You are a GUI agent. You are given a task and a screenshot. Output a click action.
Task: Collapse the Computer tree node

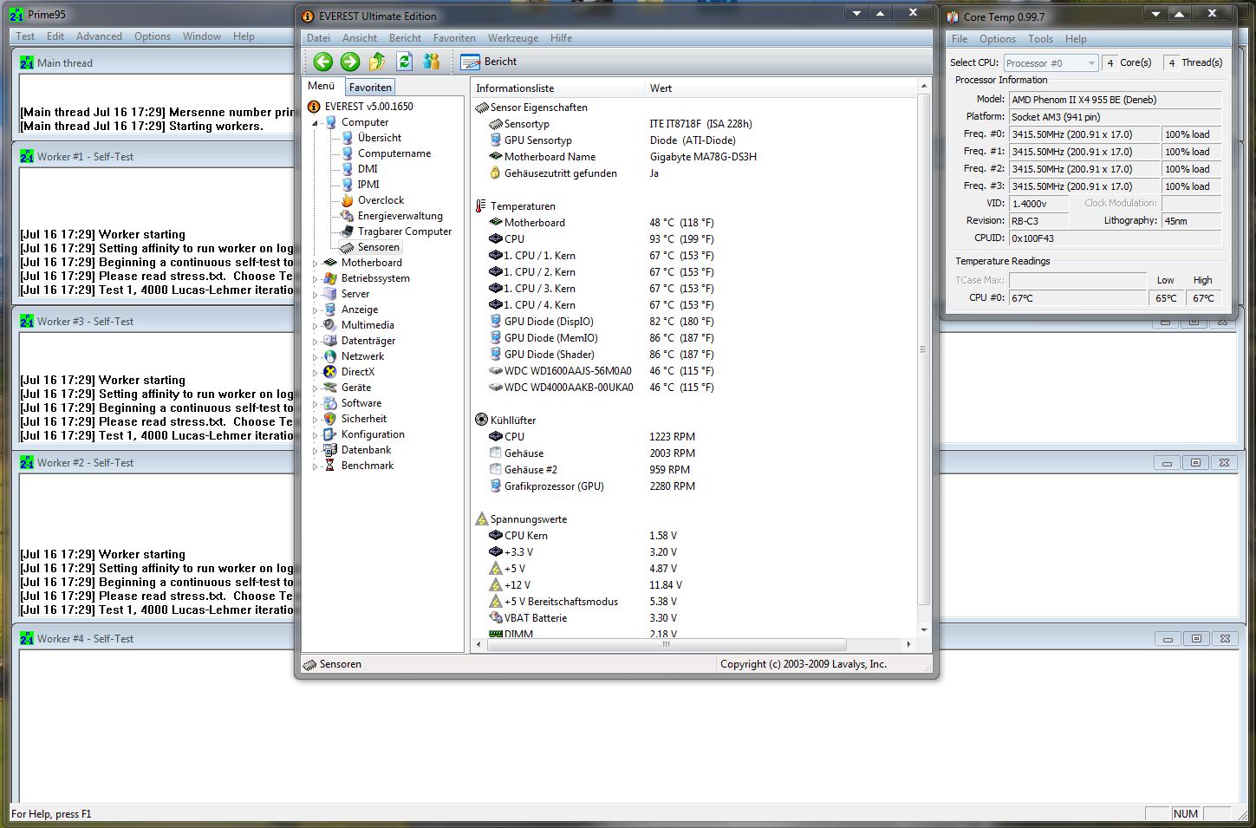point(316,123)
